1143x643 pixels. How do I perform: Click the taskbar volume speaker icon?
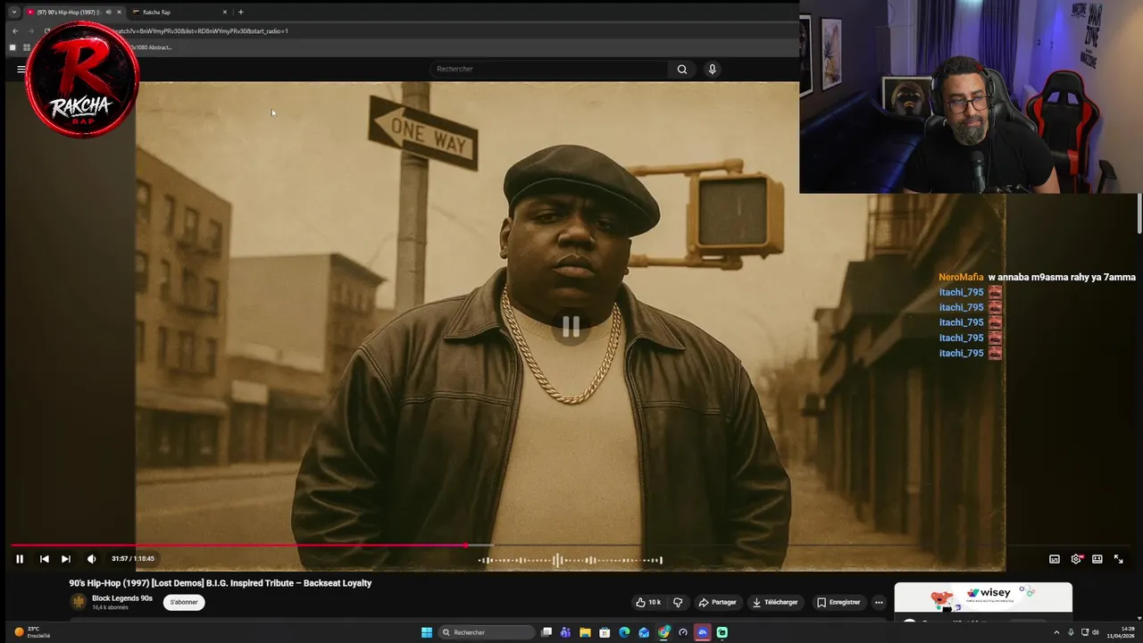tap(1097, 632)
